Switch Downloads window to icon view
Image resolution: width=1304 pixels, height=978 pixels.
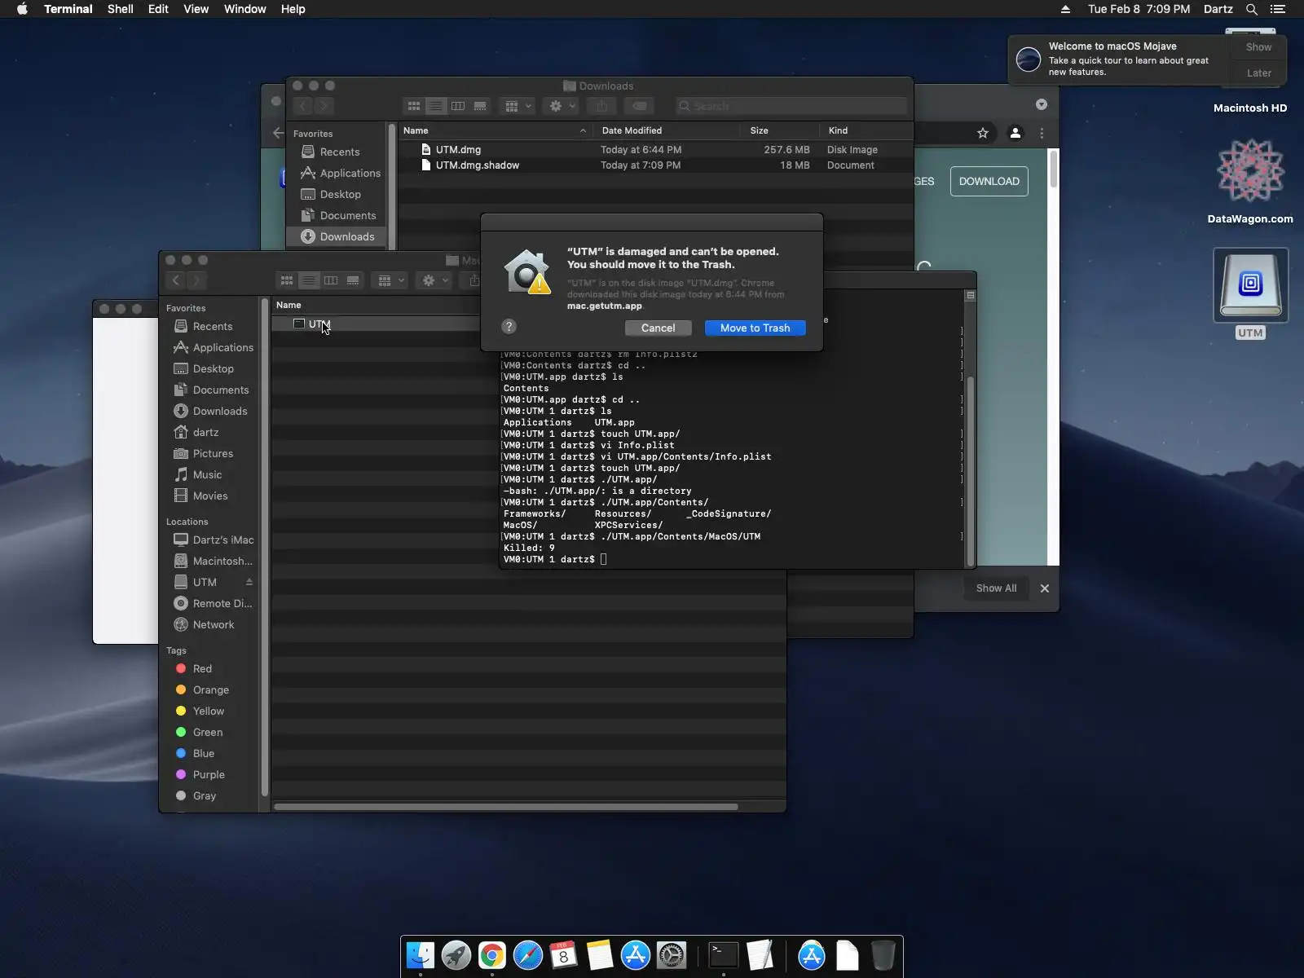click(x=414, y=106)
